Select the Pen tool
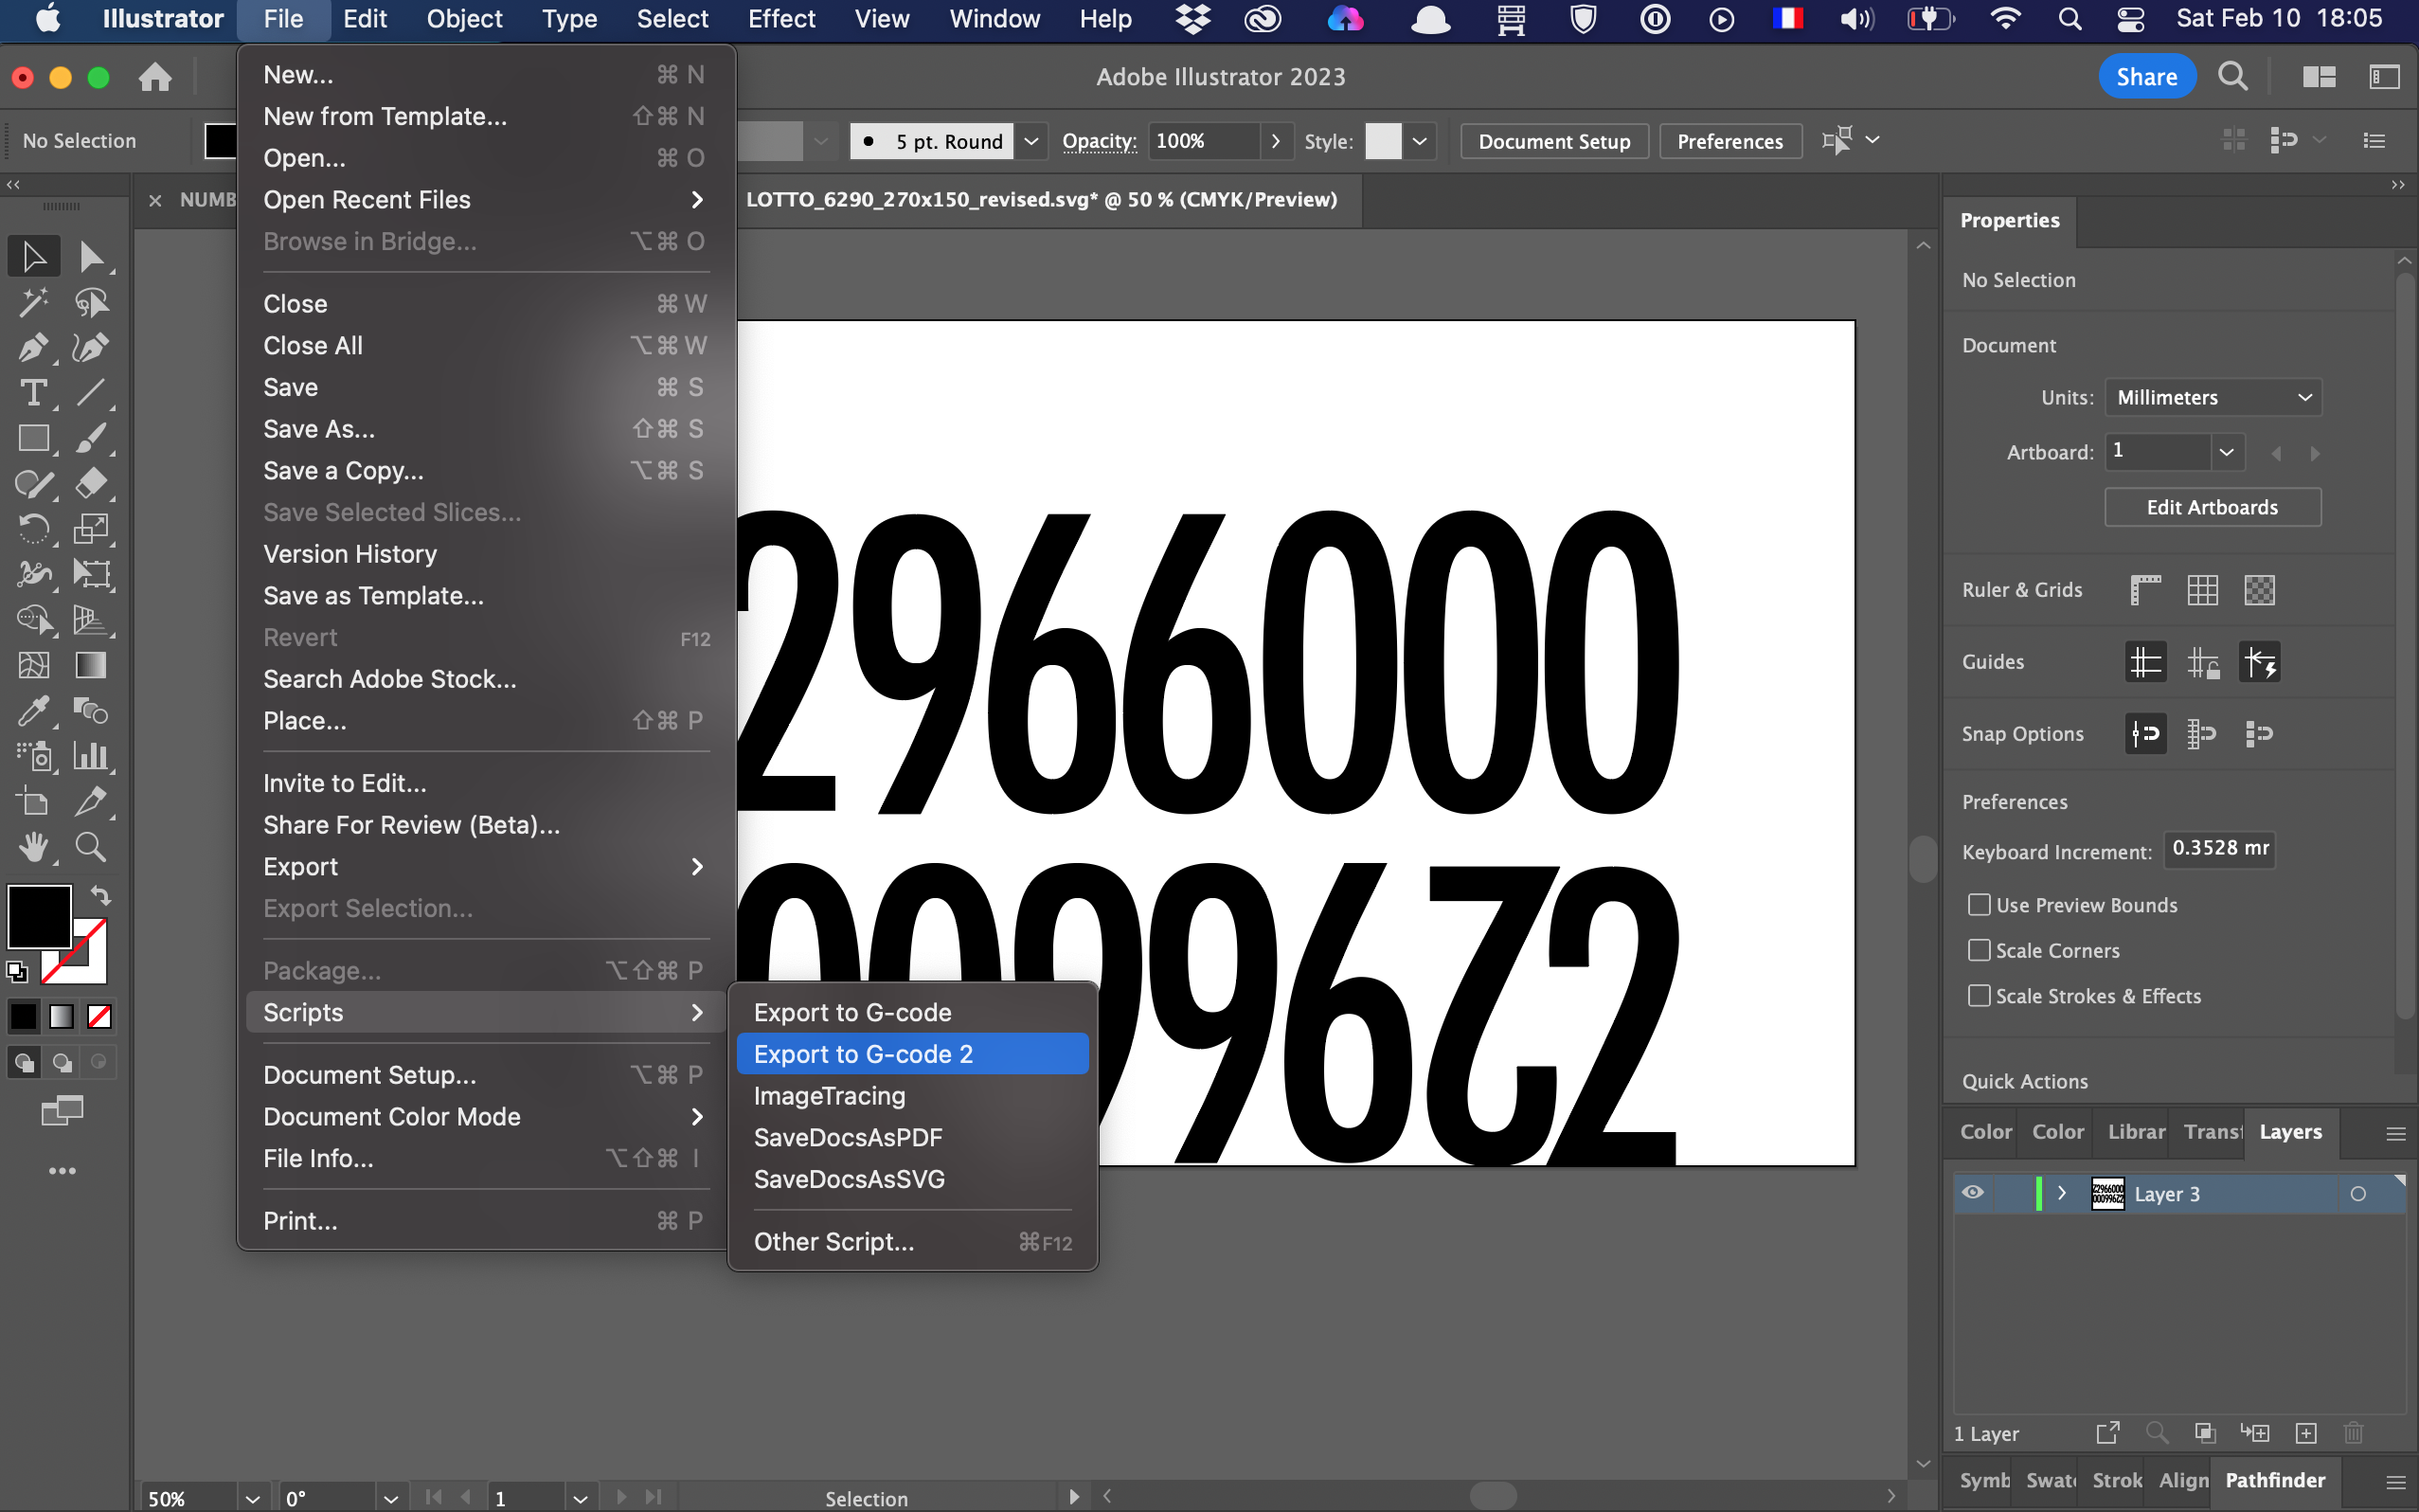Image resolution: width=2419 pixels, height=1512 pixels. click(x=34, y=347)
